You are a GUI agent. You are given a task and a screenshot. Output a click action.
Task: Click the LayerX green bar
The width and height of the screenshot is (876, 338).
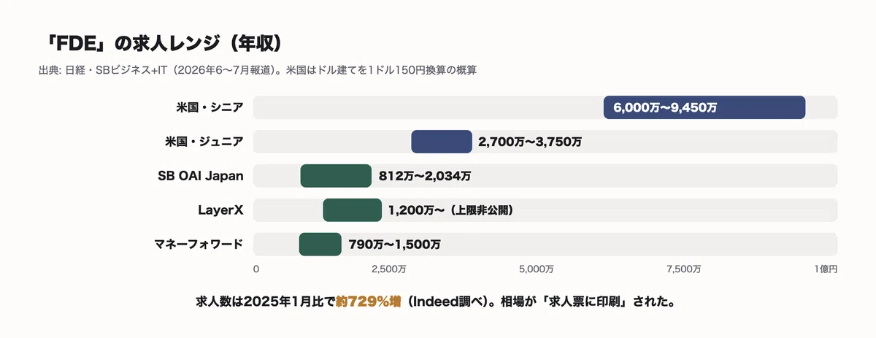coord(353,210)
